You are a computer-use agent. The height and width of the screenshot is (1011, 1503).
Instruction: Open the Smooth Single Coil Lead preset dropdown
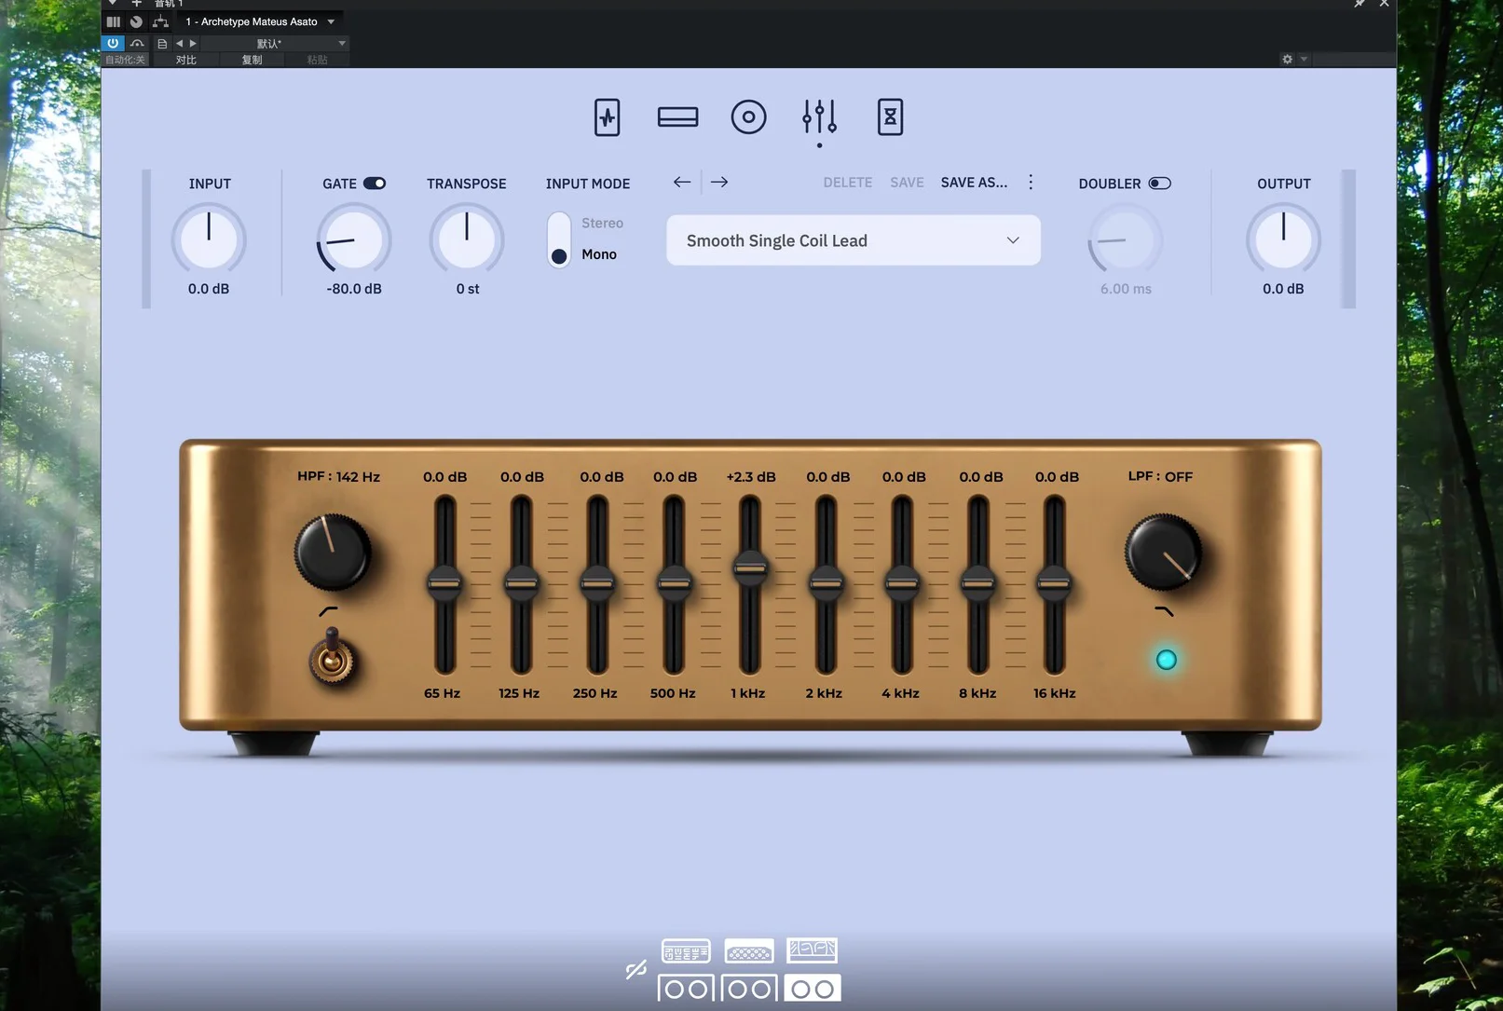[853, 240]
